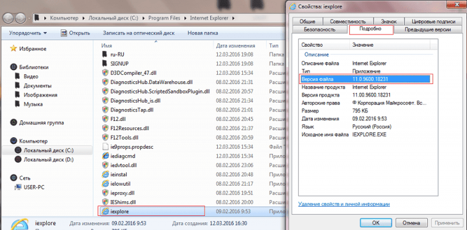This screenshot has width=467, height=230.
Task: Open recent pages dropdown next to navigation arrows
Action: click(29, 18)
